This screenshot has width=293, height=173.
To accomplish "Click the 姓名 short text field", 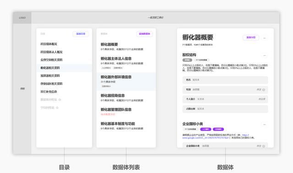I will coord(225,80).
